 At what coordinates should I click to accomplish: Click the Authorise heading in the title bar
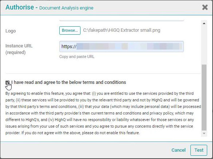[x=20, y=7]
